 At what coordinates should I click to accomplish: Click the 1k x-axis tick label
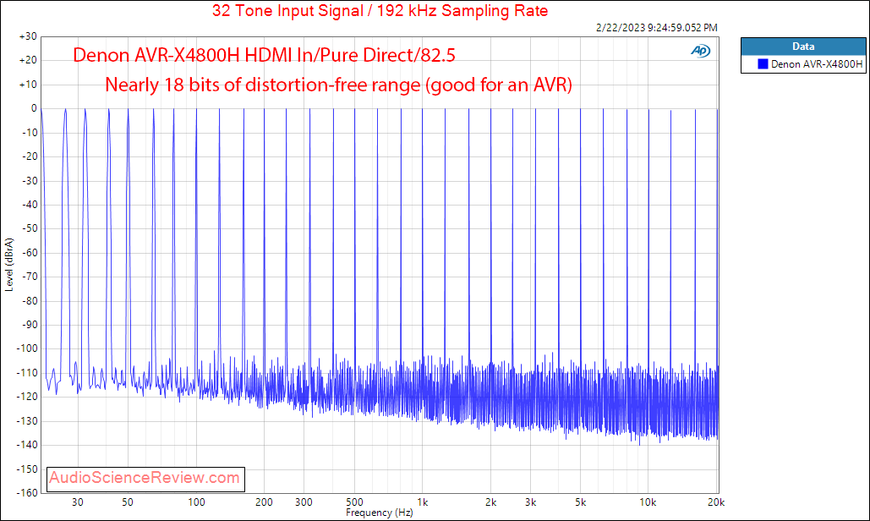point(423,502)
